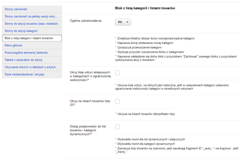Click the Ukryj listę witryn sklepowych label text
Image resolution: width=244 pixels, height=160 pixels.
click(x=90, y=76)
